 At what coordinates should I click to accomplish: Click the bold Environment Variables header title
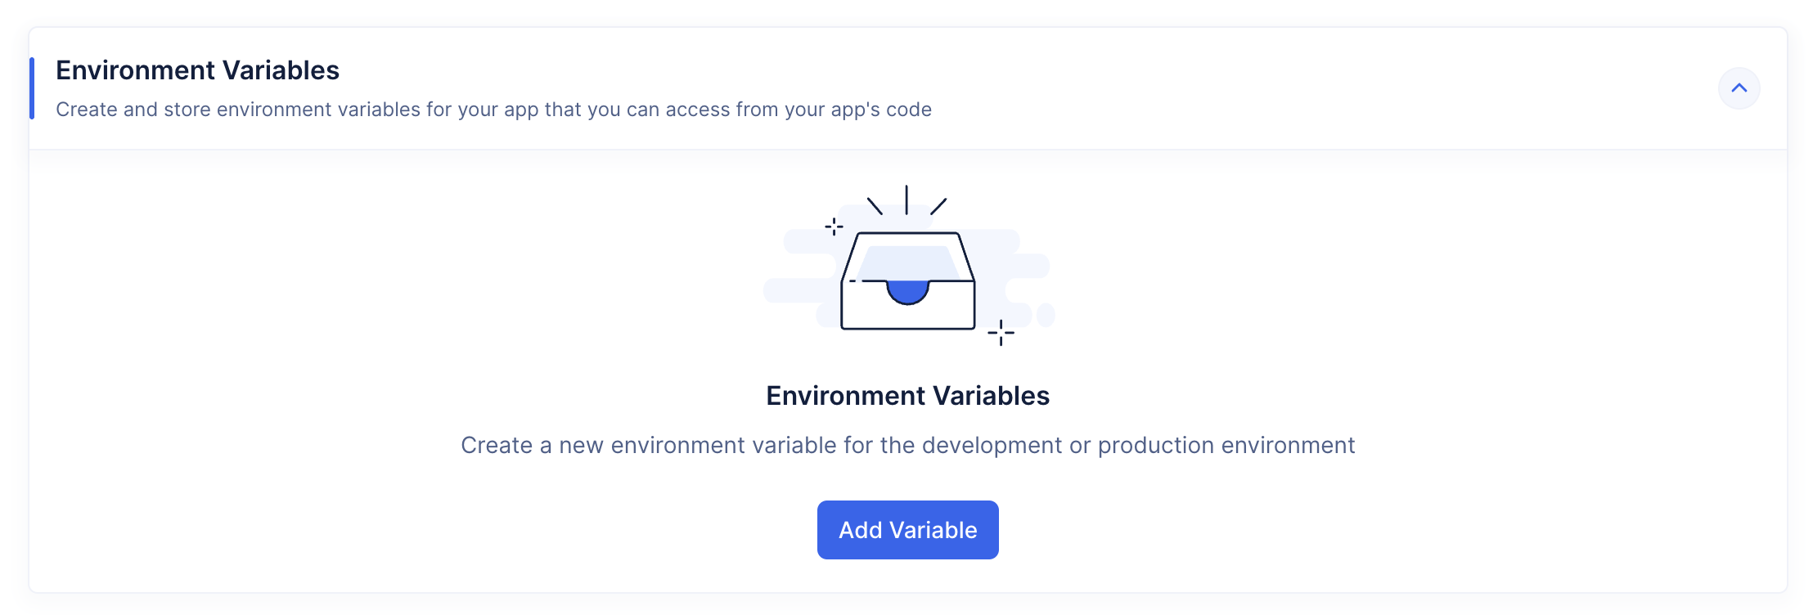point(197,70)
